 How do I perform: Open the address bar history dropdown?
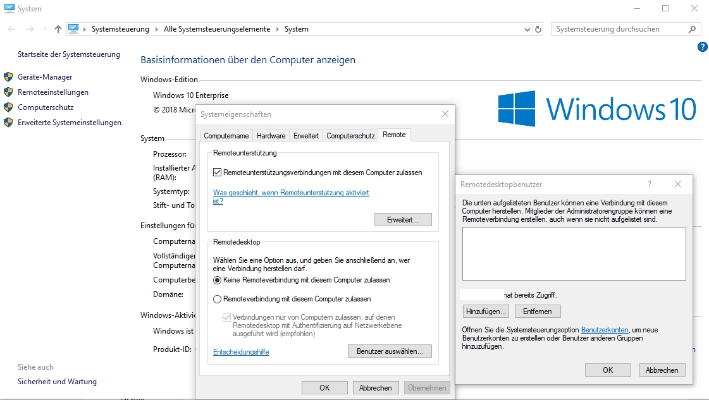click(x=527, y=29)
